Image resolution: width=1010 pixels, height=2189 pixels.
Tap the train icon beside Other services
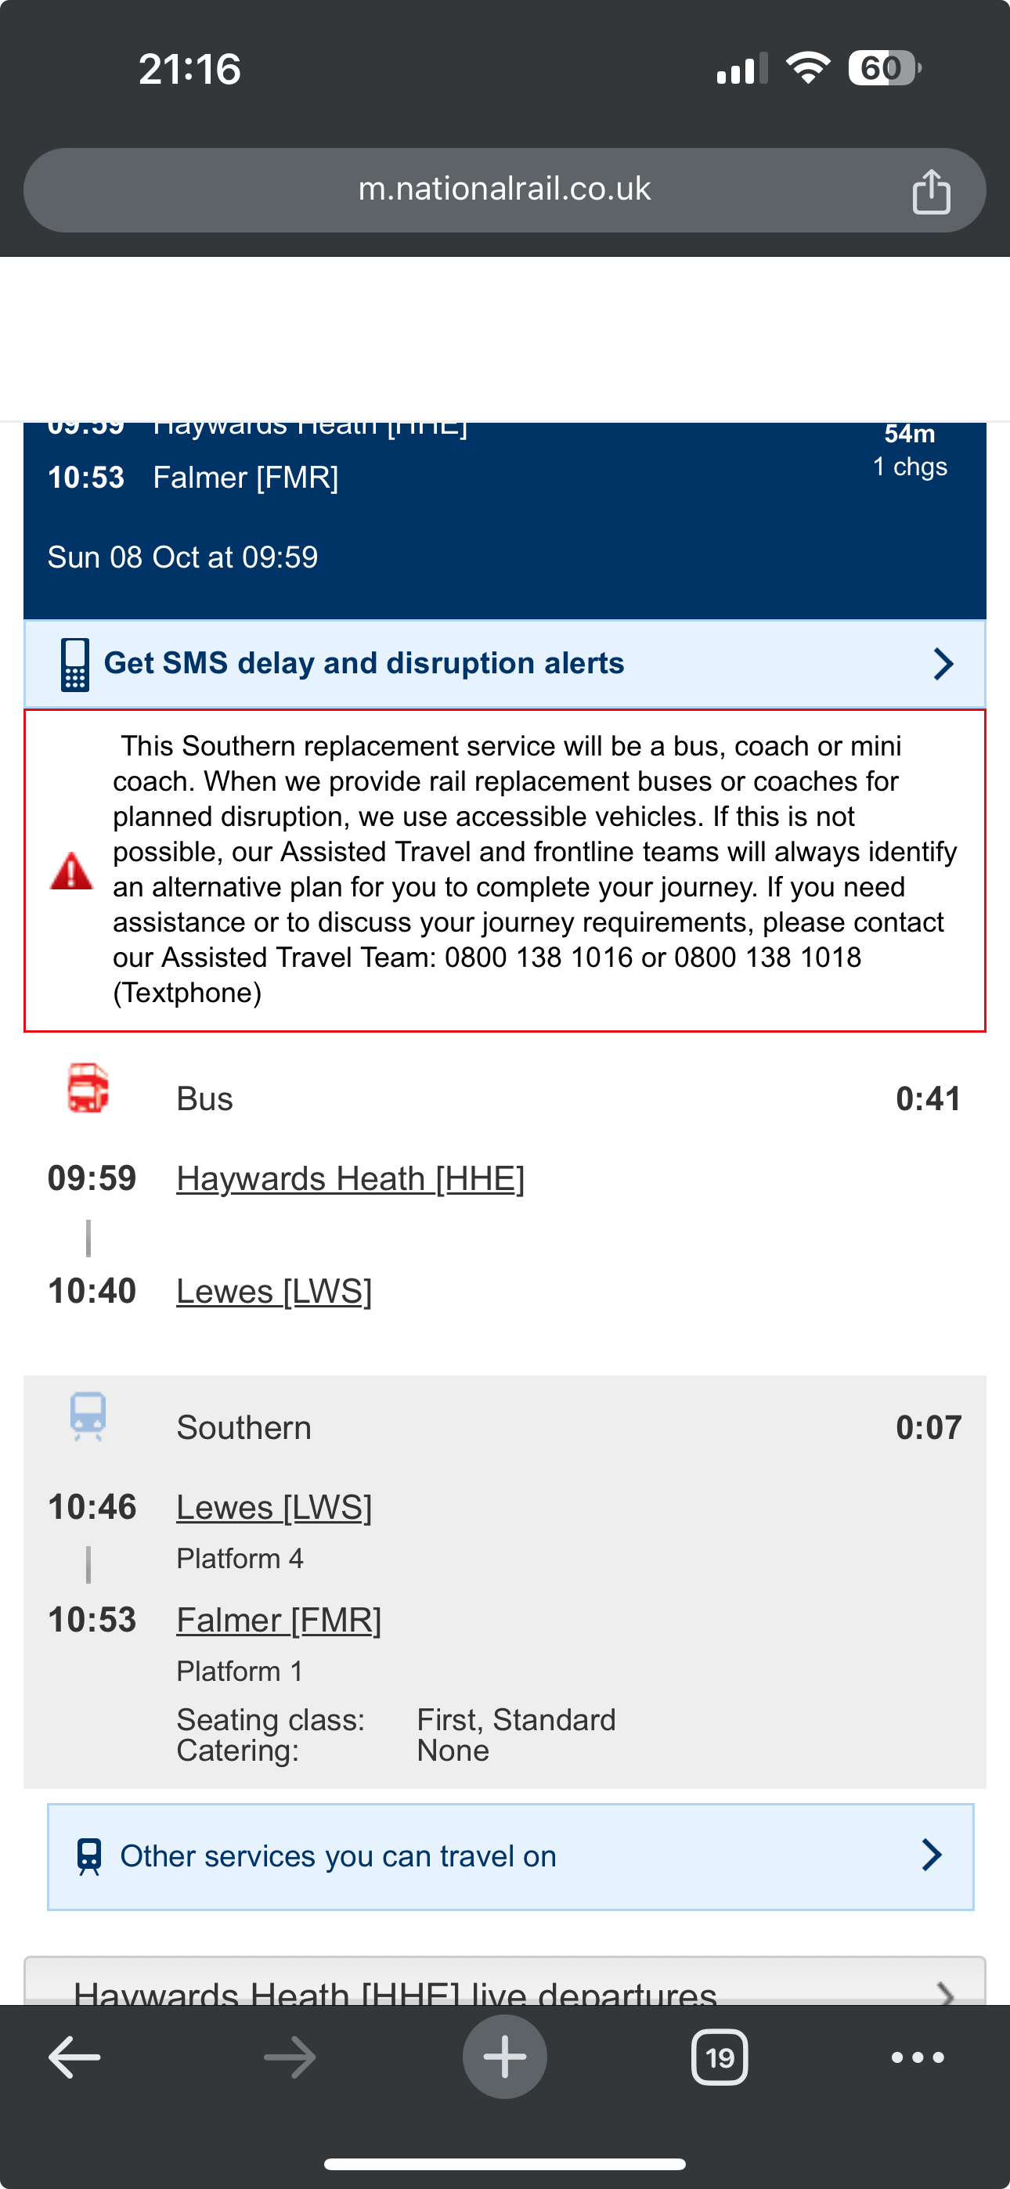[x=89, y=1857]
